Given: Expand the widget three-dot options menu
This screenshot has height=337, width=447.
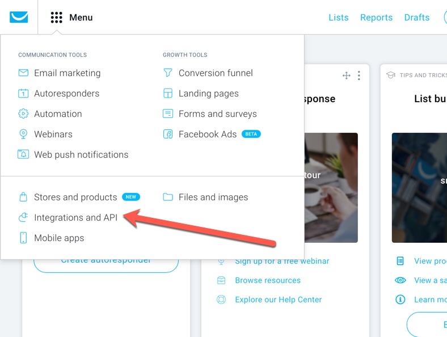Looking at the screenshot, I should tap(359, 75).
